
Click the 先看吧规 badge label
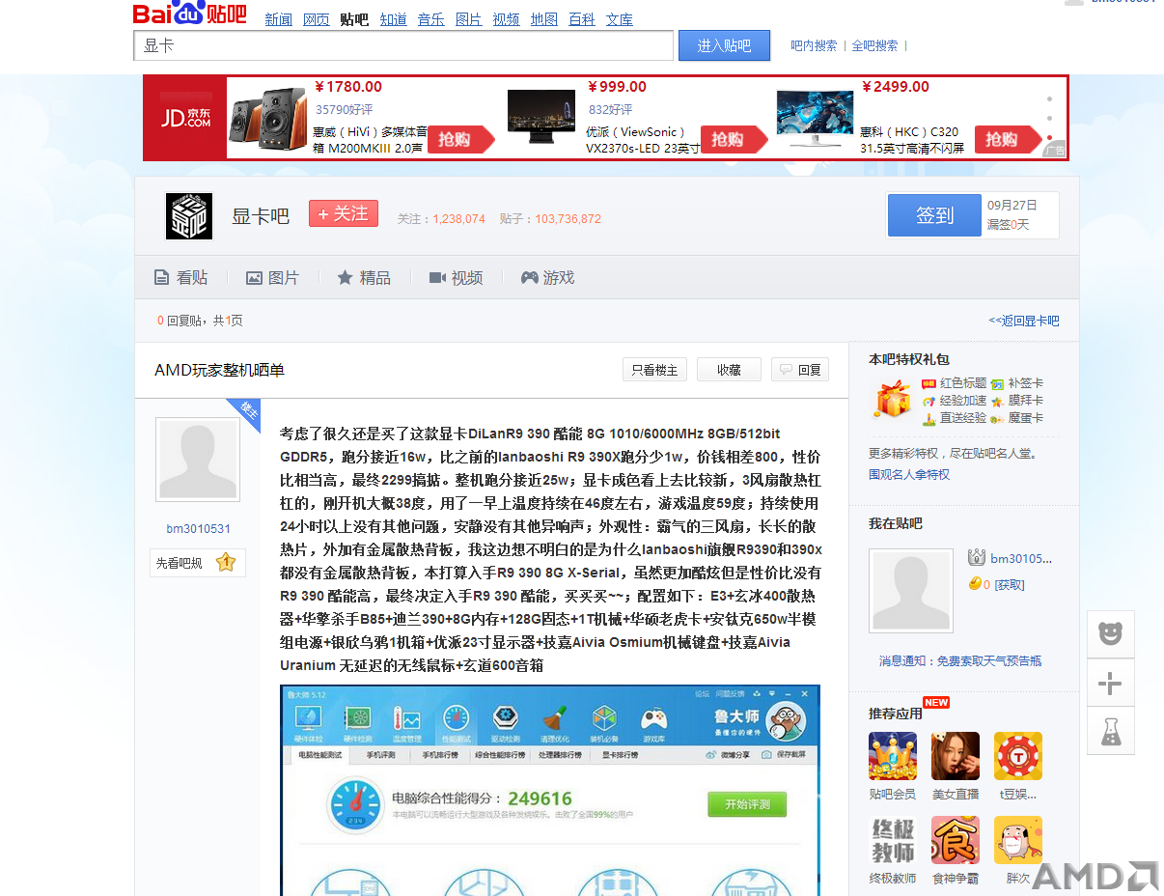[180, 563]
